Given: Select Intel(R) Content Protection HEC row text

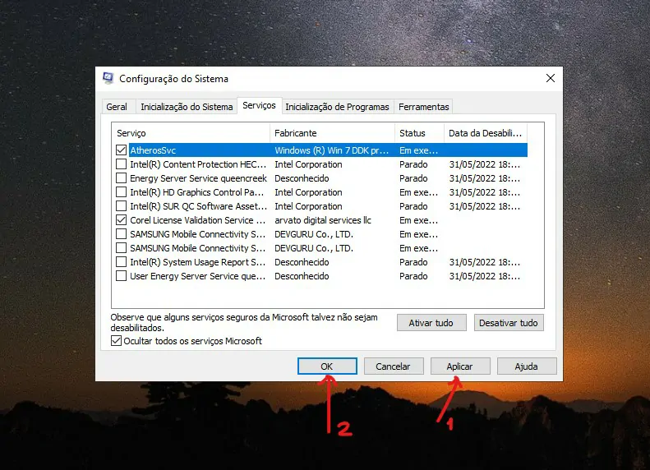Looking at the screenshot, I should pyautogui.click(x=198, y=164).
